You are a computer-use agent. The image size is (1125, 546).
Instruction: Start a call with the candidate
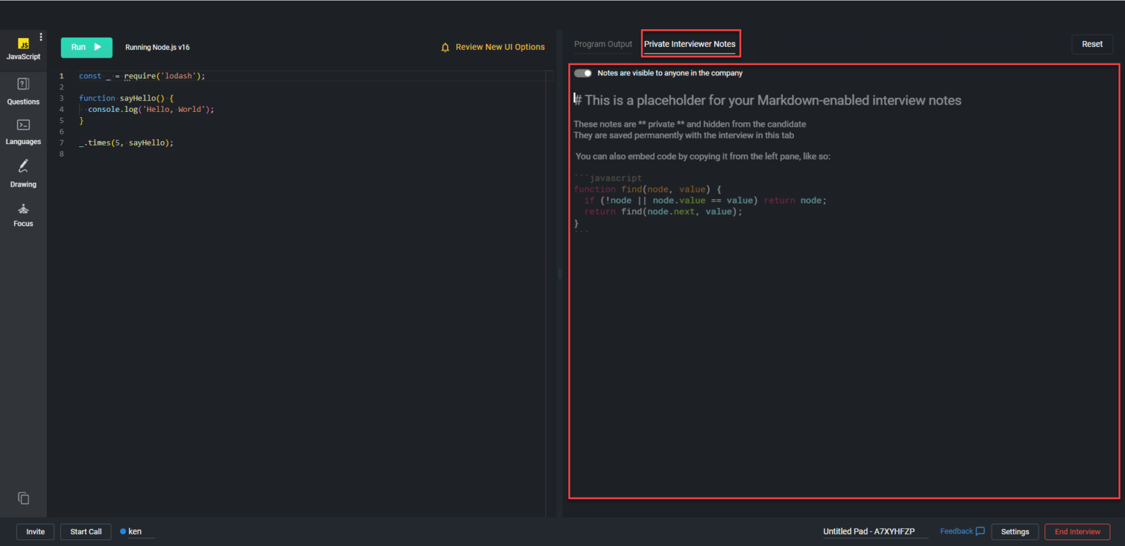click(x=85, y=531)
